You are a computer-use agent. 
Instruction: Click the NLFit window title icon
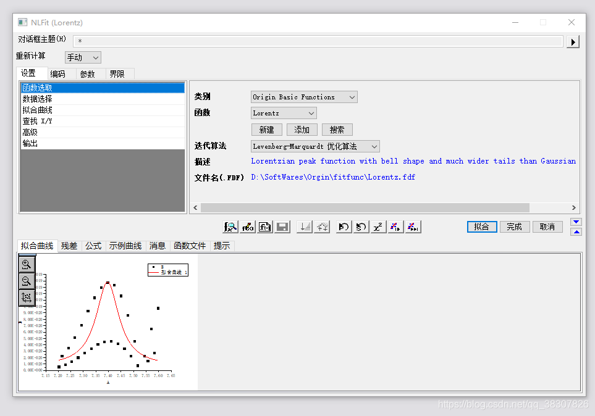click(23, 22)
